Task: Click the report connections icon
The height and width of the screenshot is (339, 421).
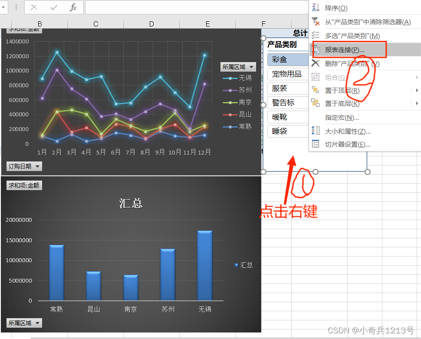Action: point(316,49)
